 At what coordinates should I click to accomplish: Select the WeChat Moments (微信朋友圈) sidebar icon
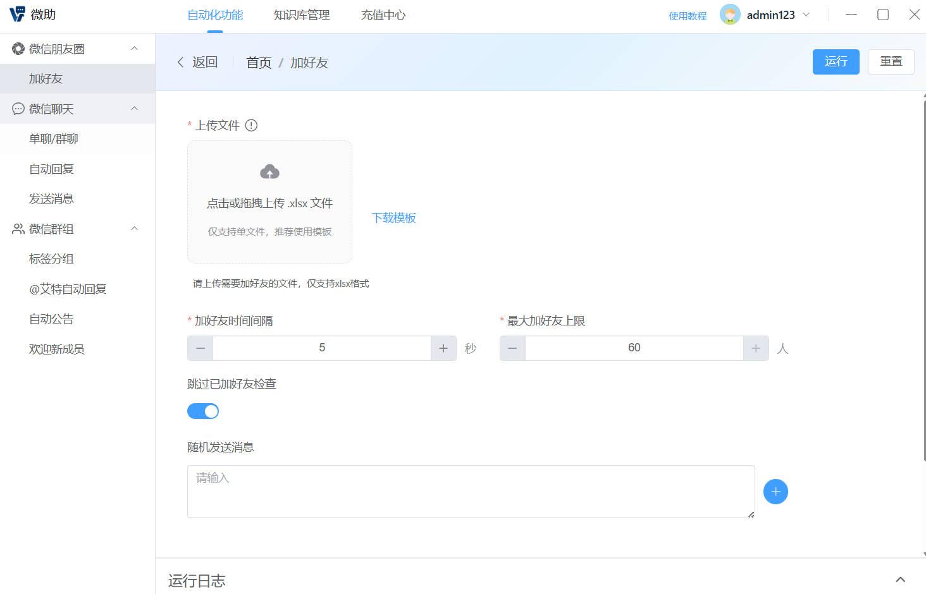tap(17, 48)
